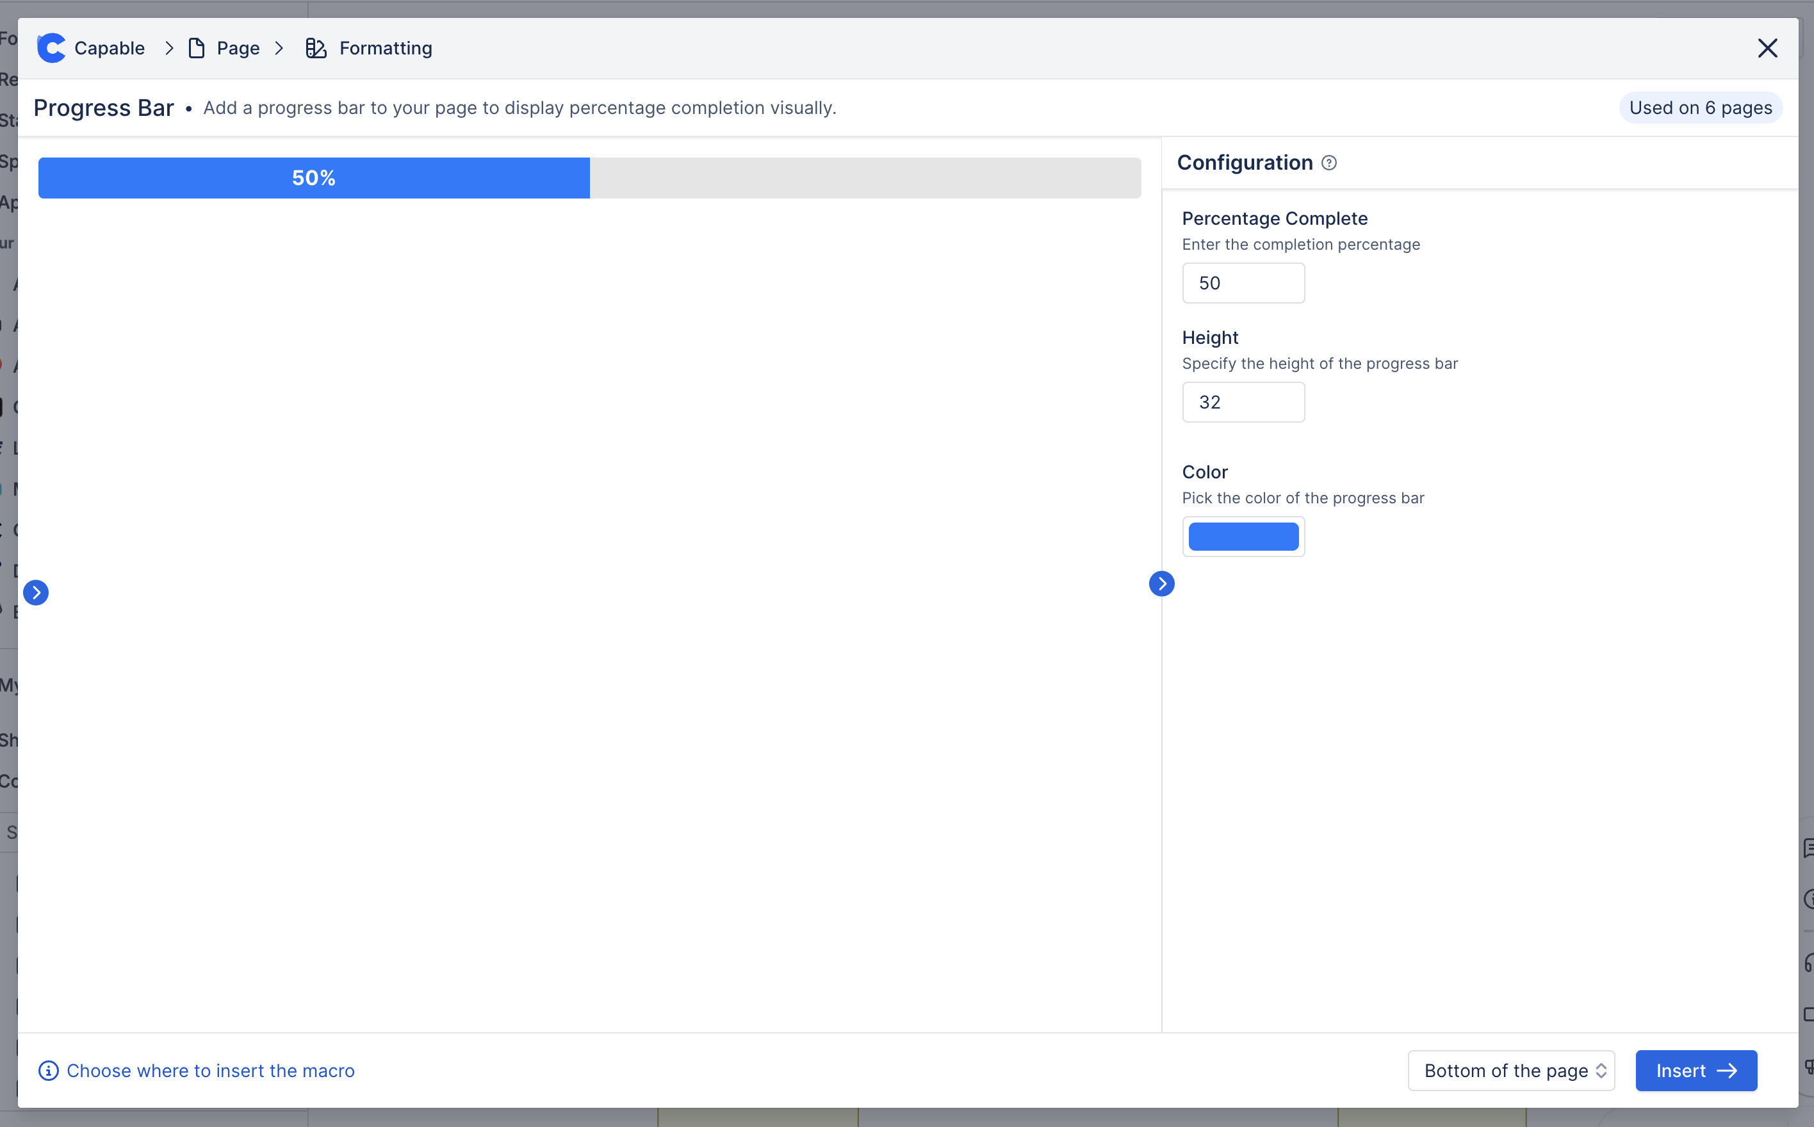The height and width of the screenshot is (1127, 1814).
Task: Click the Capable logo icon
Action: (x=51, y=49)
